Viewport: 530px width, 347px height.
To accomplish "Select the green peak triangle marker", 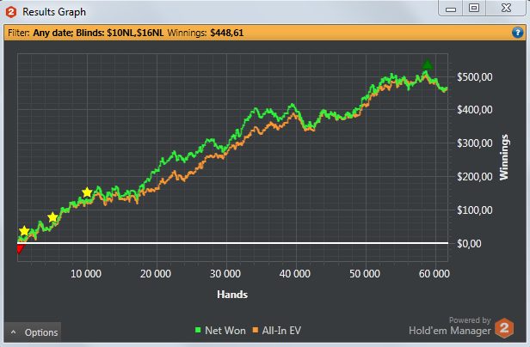I will click(428, 64).
